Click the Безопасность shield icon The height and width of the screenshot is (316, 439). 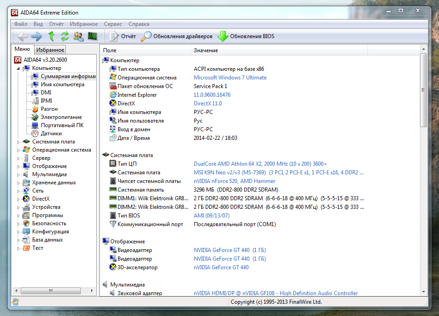point(26,223)
